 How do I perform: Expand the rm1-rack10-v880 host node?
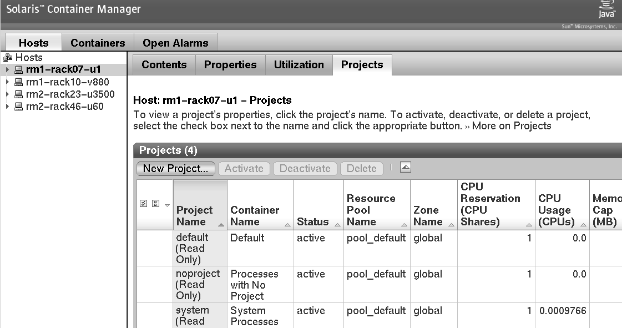tap(7, 82)
